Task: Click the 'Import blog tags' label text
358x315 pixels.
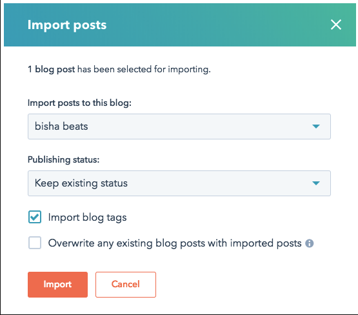Action: tap(87, 218)
